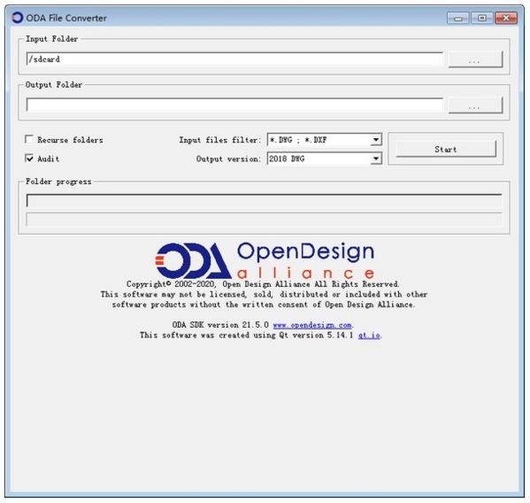The width and height of the screenshot is (530, 503).
Task: Open the qt.io link
Action: [369, 336]
